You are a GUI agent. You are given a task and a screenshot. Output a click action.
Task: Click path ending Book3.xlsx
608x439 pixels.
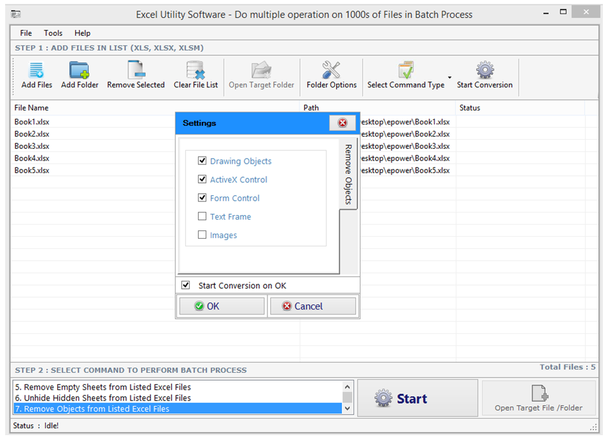tap(405, 146)
